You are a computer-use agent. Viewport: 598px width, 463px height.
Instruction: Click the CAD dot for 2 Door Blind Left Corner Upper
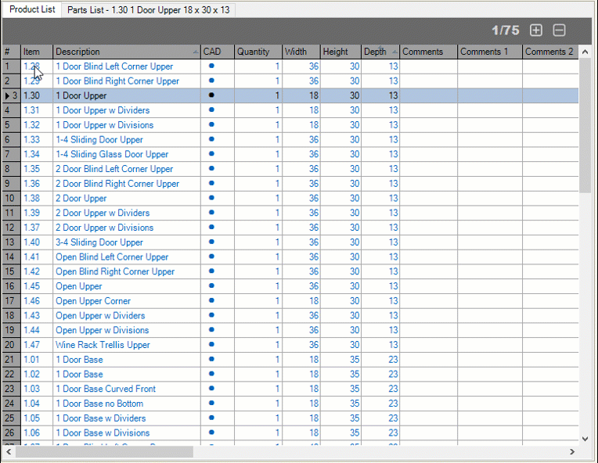[x=211, y=168]
